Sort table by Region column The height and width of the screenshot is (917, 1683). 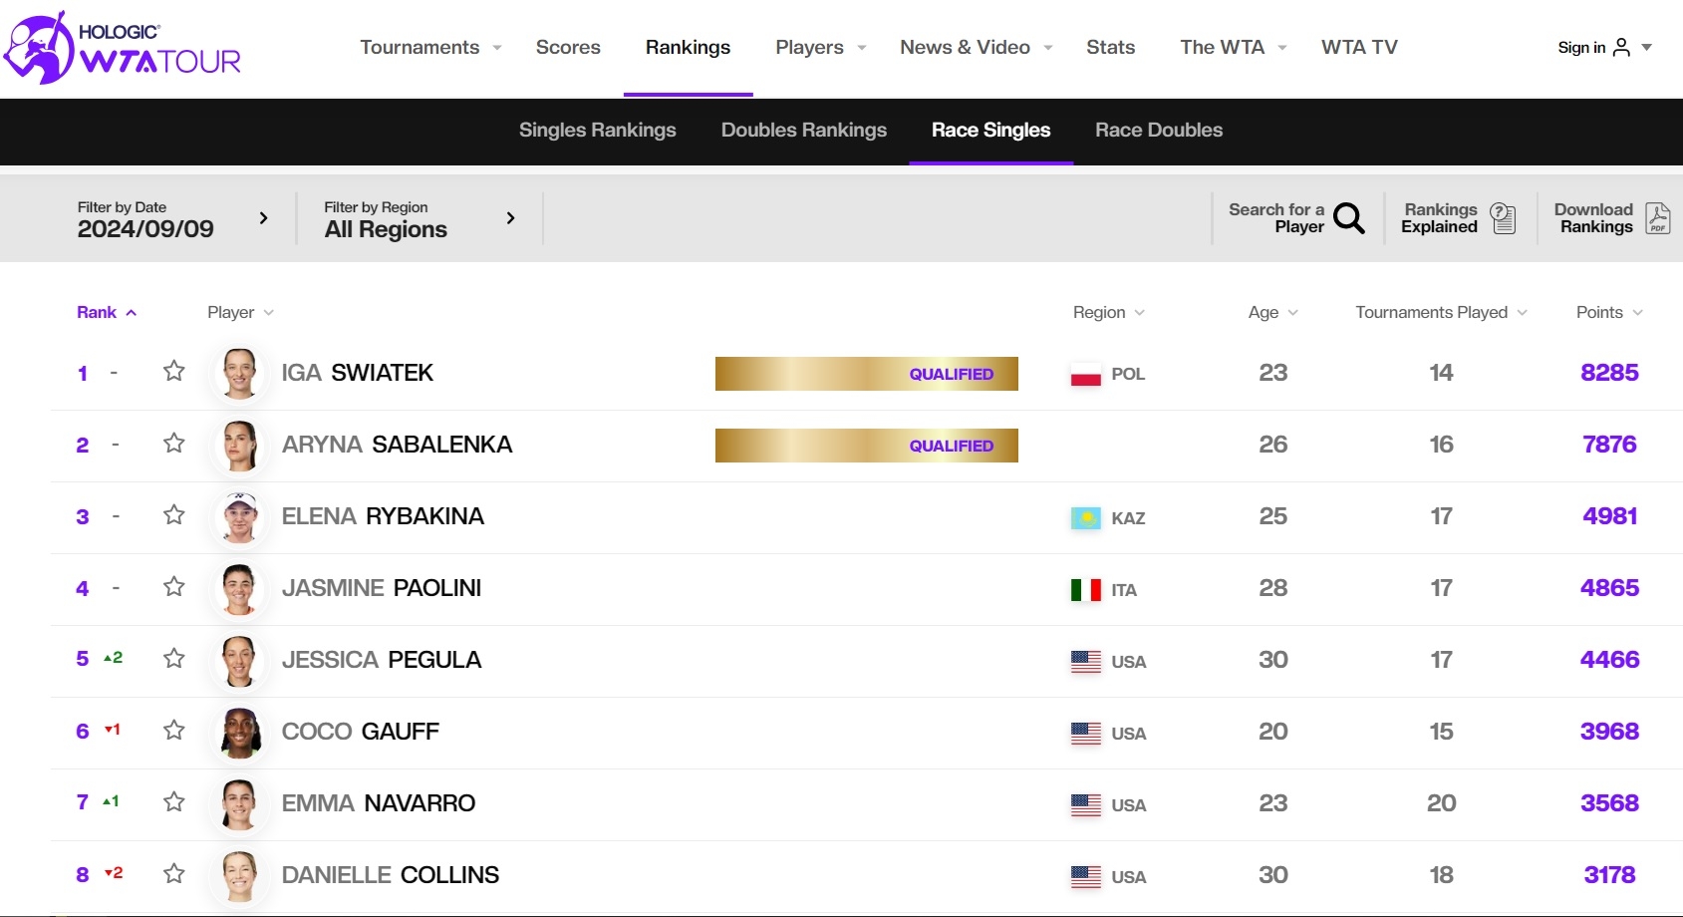[1109, 312]
